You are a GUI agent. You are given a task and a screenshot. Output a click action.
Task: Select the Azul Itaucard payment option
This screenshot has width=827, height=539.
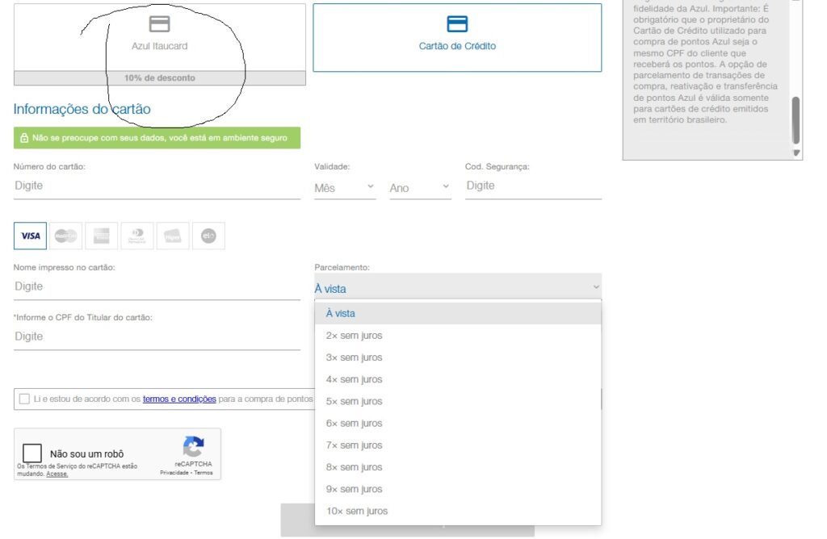pos(159,36)
